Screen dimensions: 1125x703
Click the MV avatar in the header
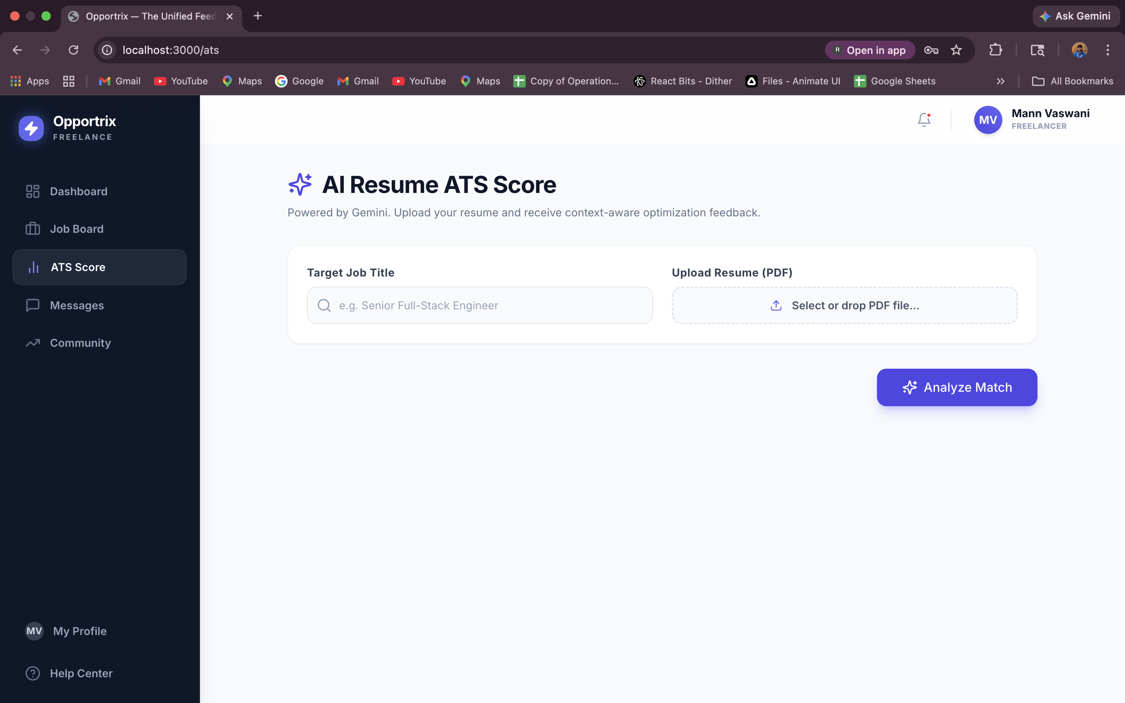pos(988,120)
